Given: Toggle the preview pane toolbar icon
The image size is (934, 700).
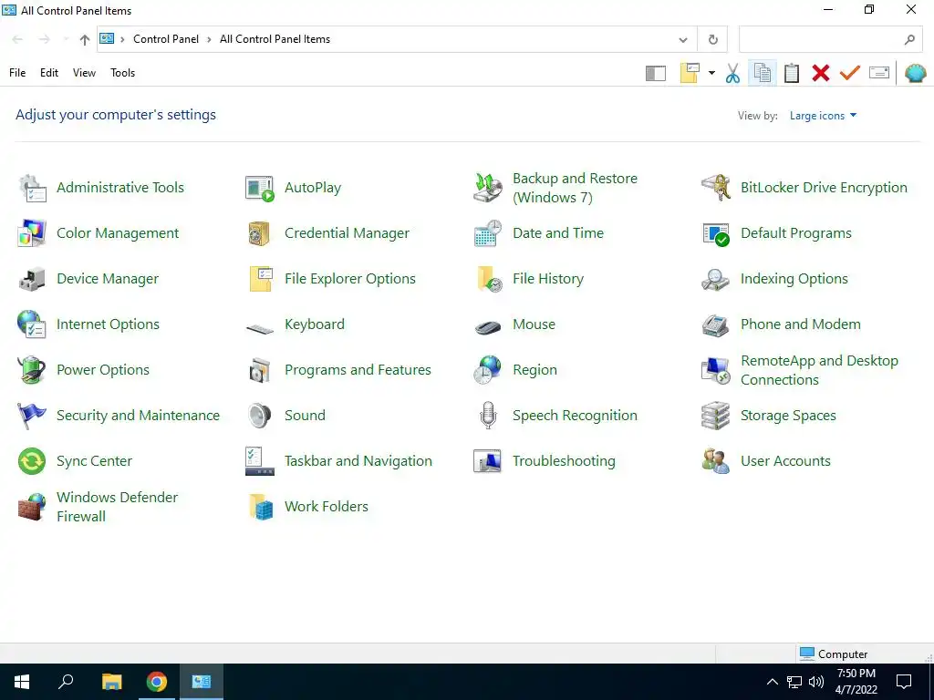Looking at the screenshot, I should (x=655, y=73).
